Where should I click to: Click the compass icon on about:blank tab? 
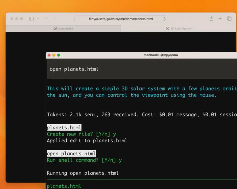pyautogui.click(x=55, y=28)
